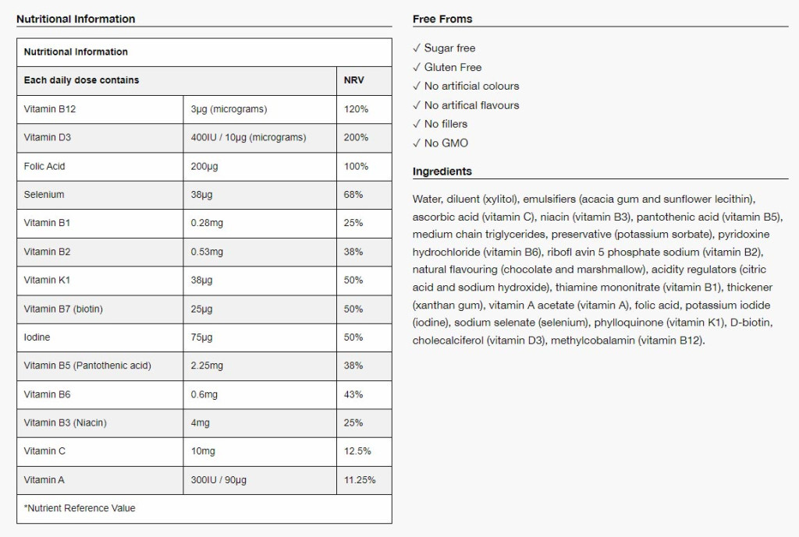
Task: Click the Iodine 75µg amount
Action: coord(201,337)
